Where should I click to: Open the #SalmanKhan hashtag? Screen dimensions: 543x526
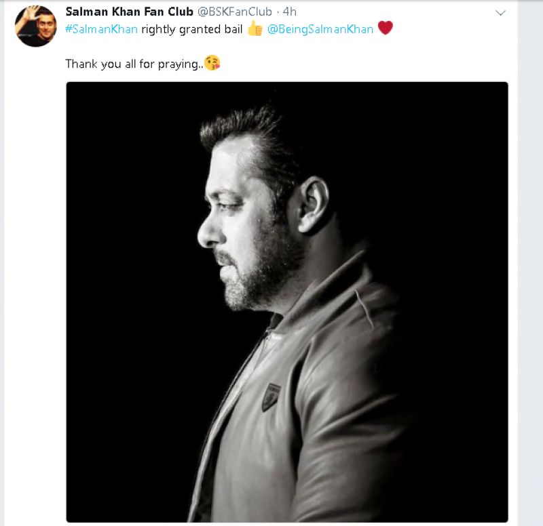pos(101,29)
